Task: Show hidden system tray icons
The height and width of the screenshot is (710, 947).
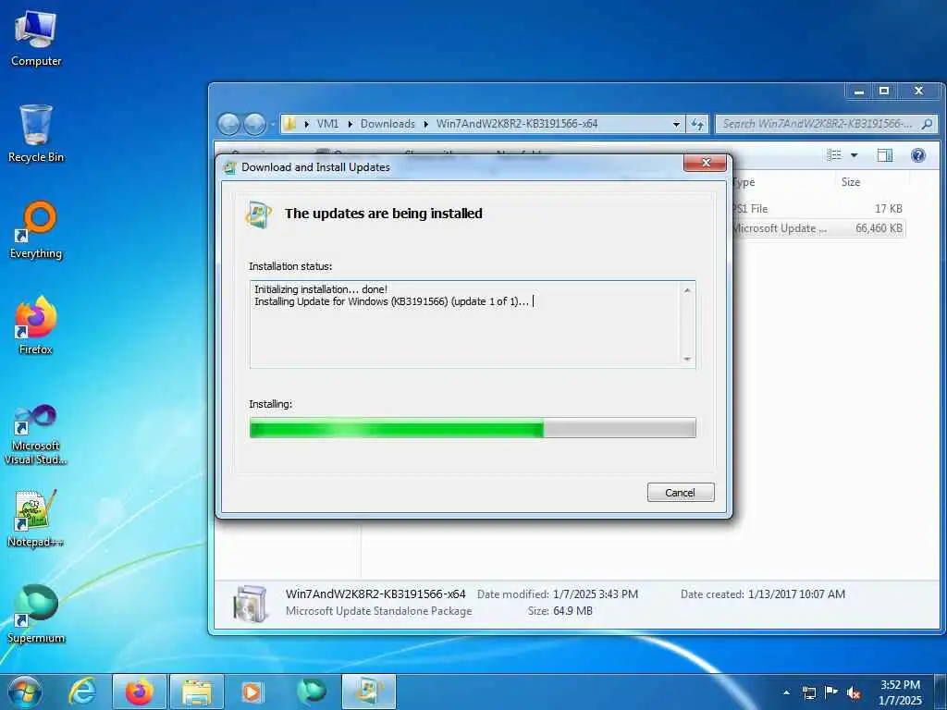Action: [x=786, y=692]
